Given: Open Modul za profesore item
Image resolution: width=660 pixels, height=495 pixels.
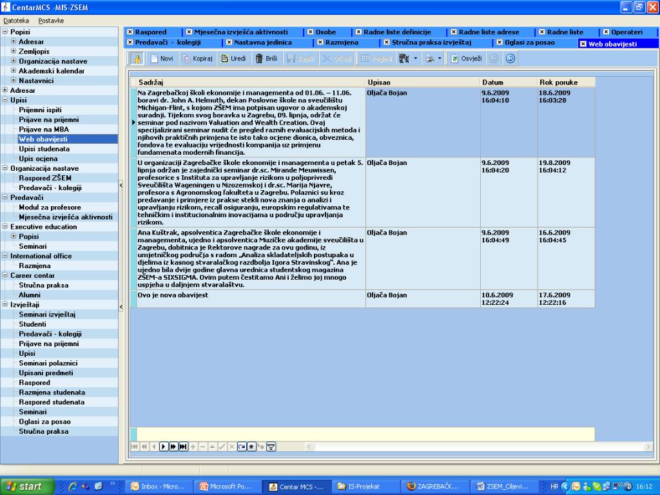Looking at the screenshot, I should [50, 207].
